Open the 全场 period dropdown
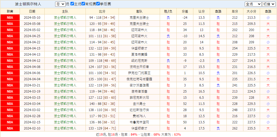 pyautogui.click(x=253, y=4)
